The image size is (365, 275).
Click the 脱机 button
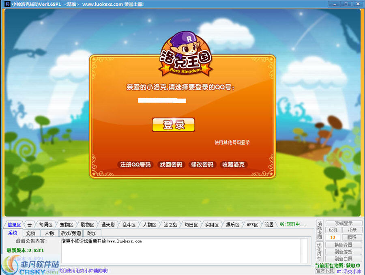pos(333,230)
